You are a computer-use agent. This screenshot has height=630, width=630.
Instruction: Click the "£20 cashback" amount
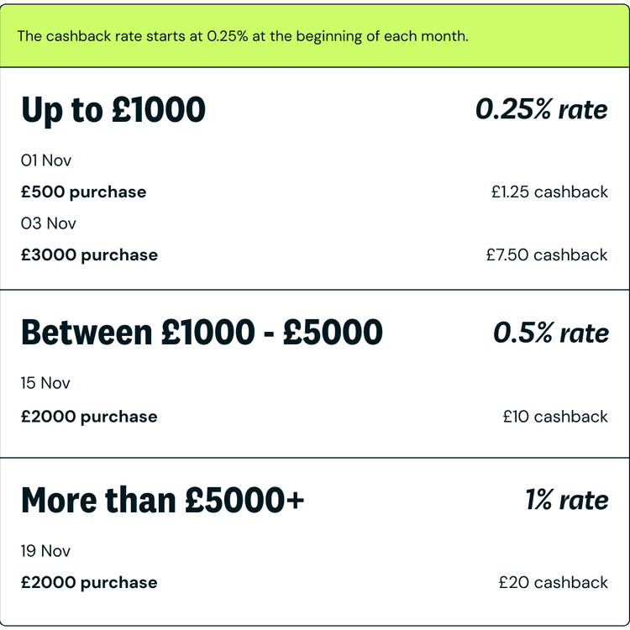pyautogui.click(x=553, y=582)
